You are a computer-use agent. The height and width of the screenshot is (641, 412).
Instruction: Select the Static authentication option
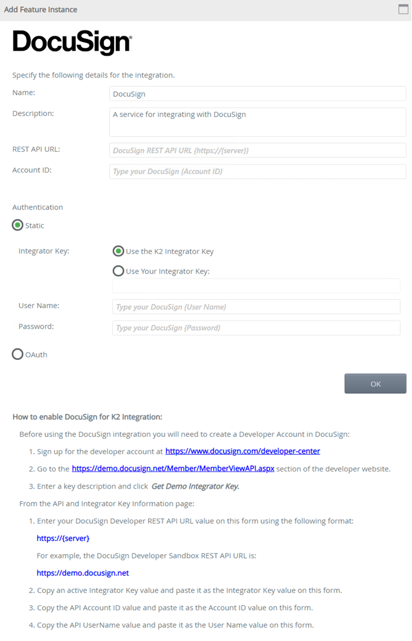(x=18, y=226)
